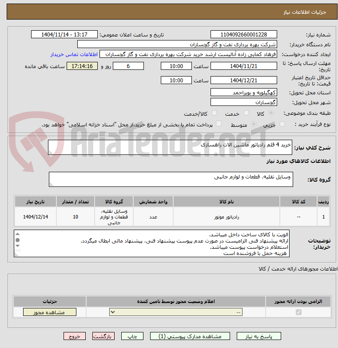The height and width of the screenshot is (348, 338).
Task: Click the response deadline date 1404/11/21 field
Action: (x=244, y=66)
